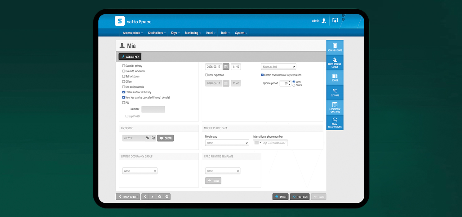Click the Assign Key button
462x217 pixels.
(130, 57)
